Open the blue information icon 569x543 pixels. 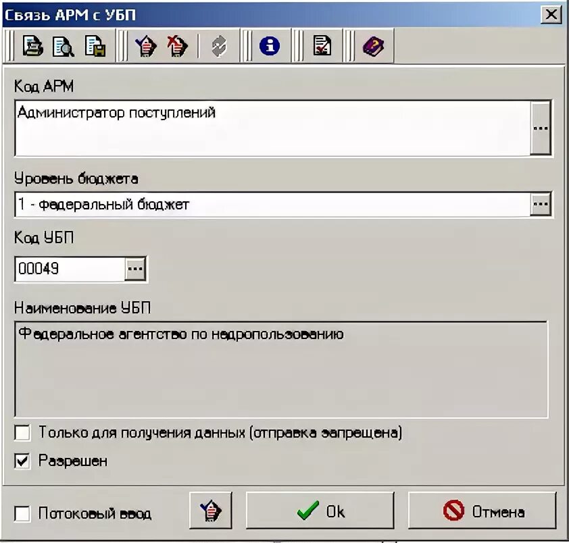[x=269, y=46]
